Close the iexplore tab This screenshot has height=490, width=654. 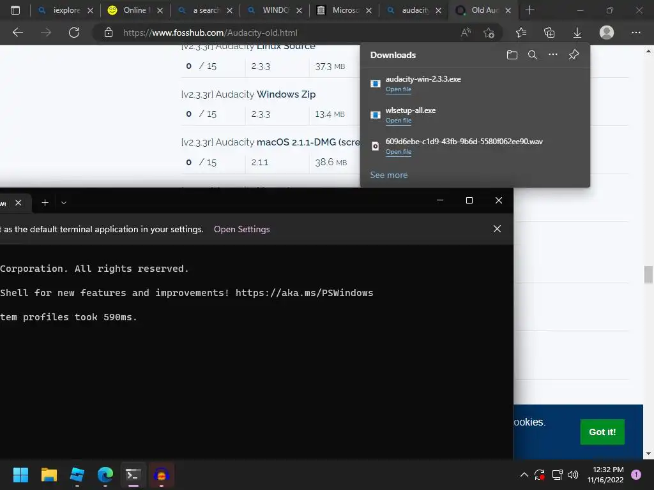pos(91,10)
